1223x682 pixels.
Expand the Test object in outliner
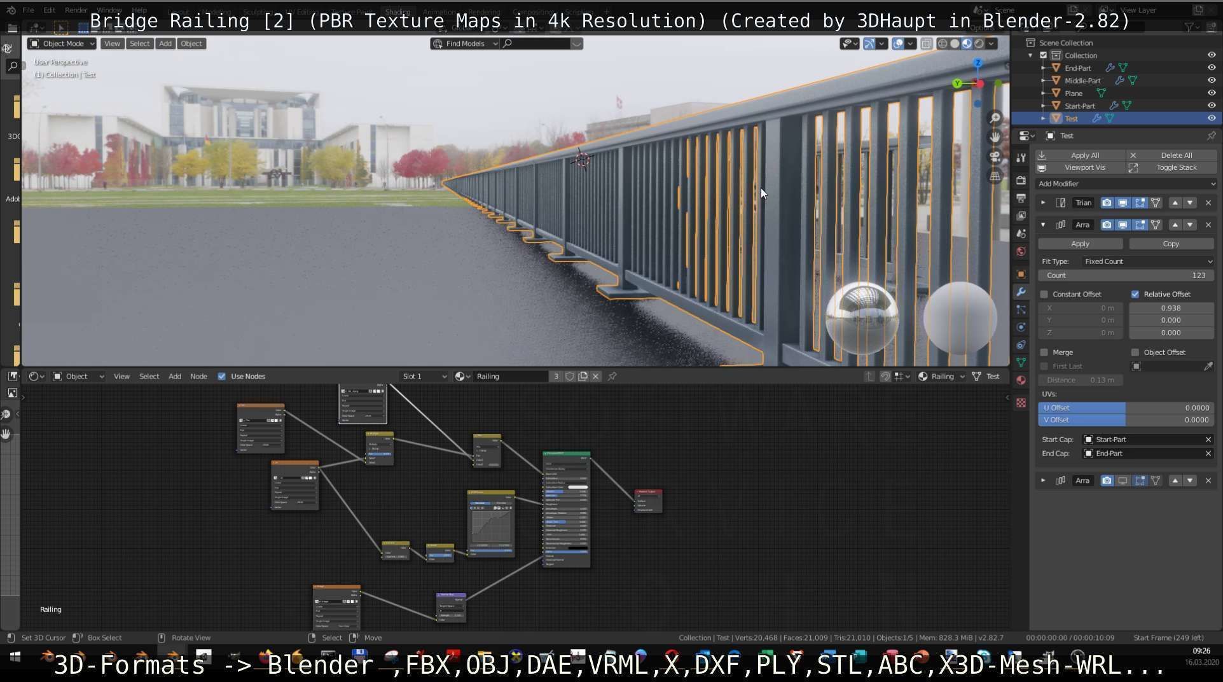[x=1043, y=118]
